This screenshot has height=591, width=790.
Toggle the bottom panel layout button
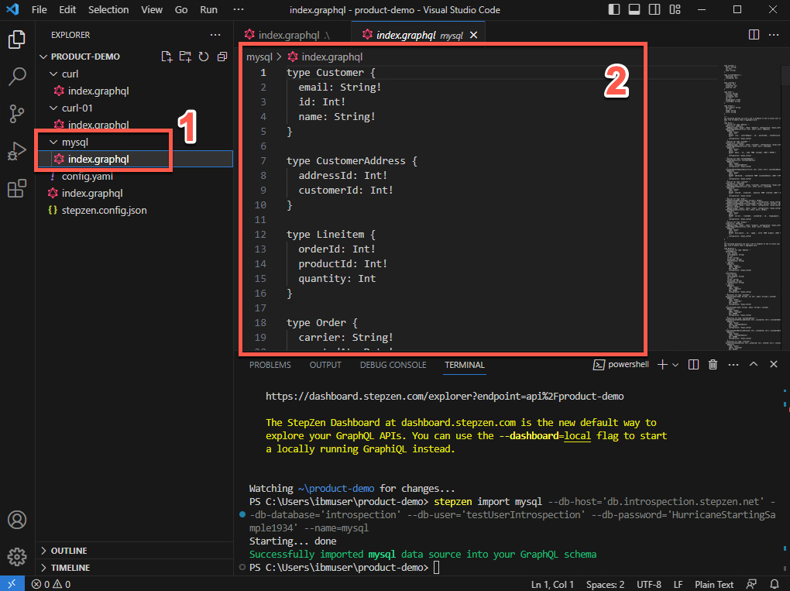(634, 10)
